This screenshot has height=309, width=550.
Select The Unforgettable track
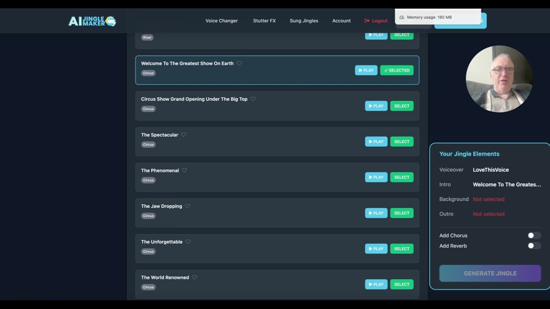click(402, 248)
